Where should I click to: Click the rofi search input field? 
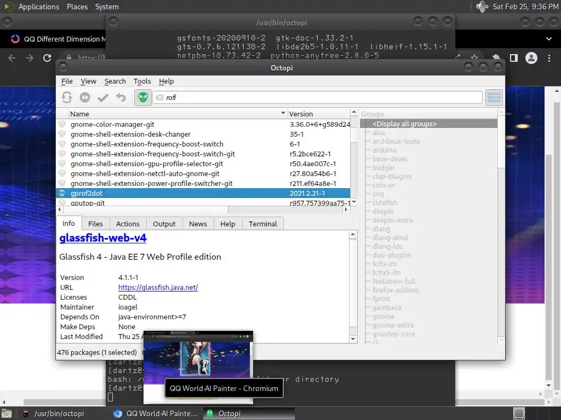317,97
